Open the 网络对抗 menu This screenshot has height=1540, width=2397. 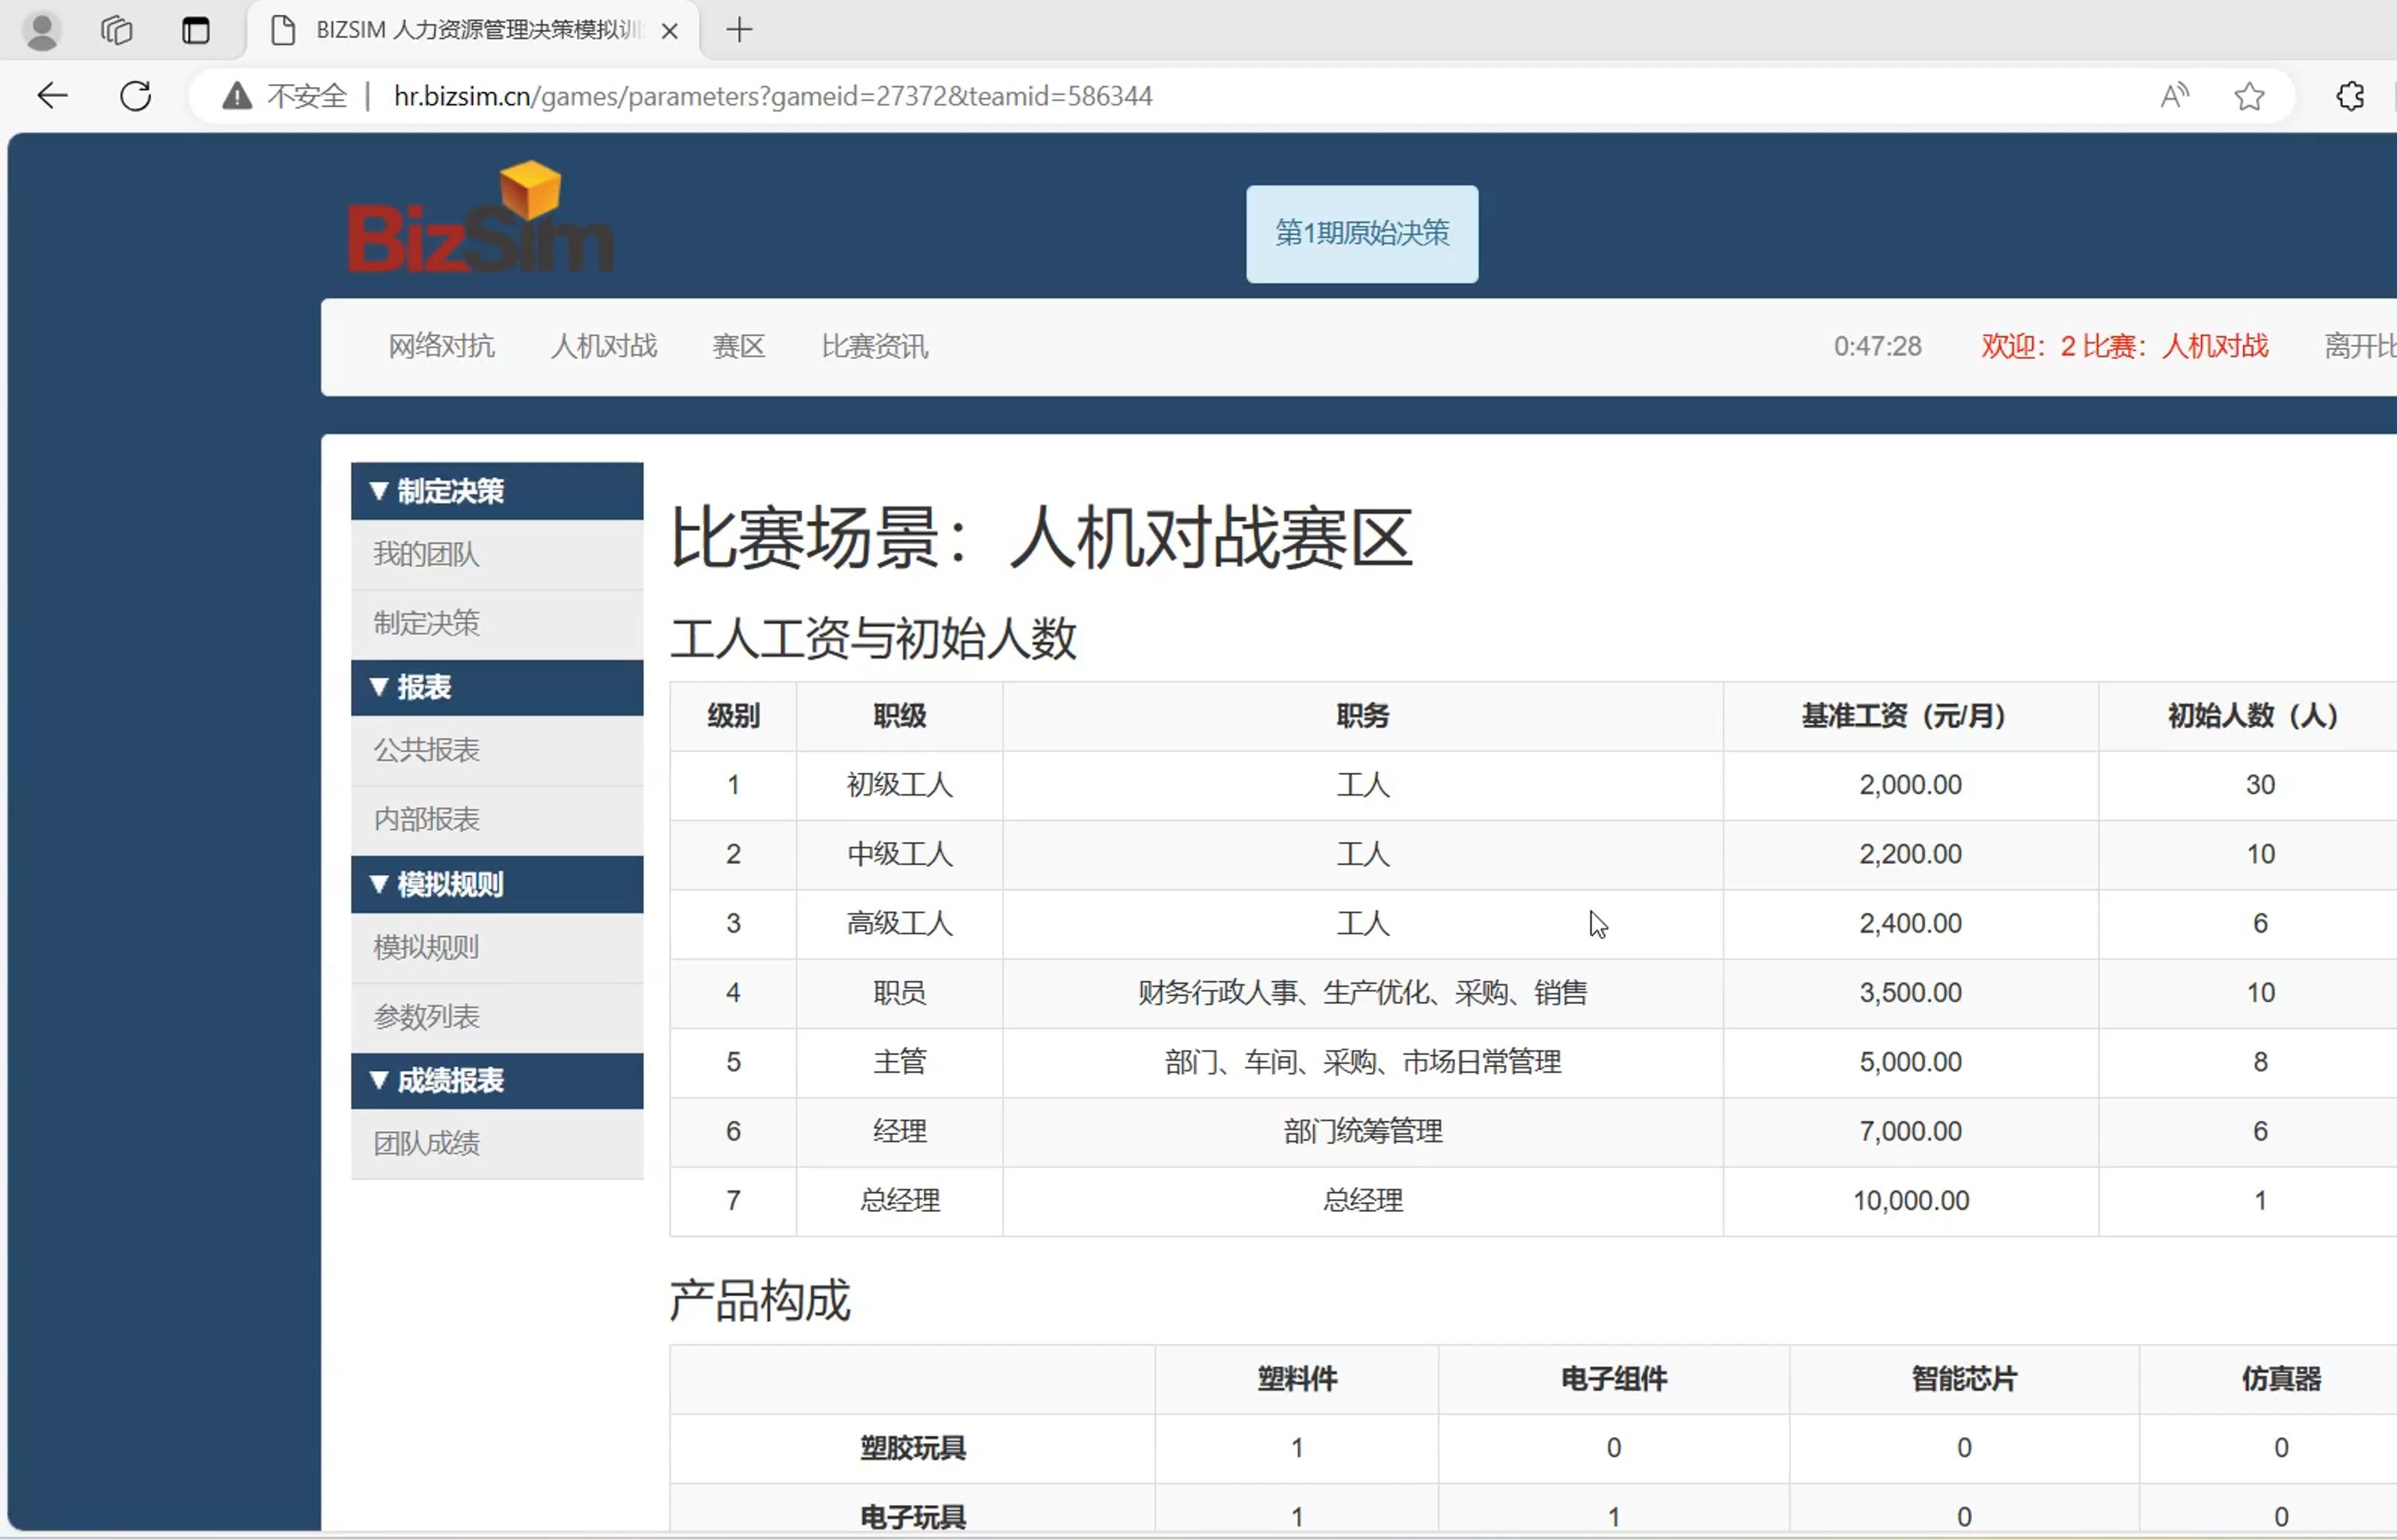pyautogui.click(x=441, y=346)
